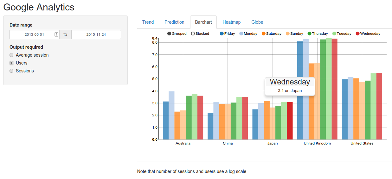Select the Users output option
392x179 pixels.
(x=12, y=63)
